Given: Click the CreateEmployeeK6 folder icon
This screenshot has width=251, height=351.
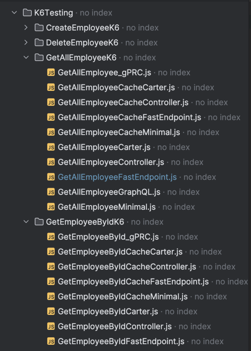Looking at the screenshot, I should coord(39,28).
